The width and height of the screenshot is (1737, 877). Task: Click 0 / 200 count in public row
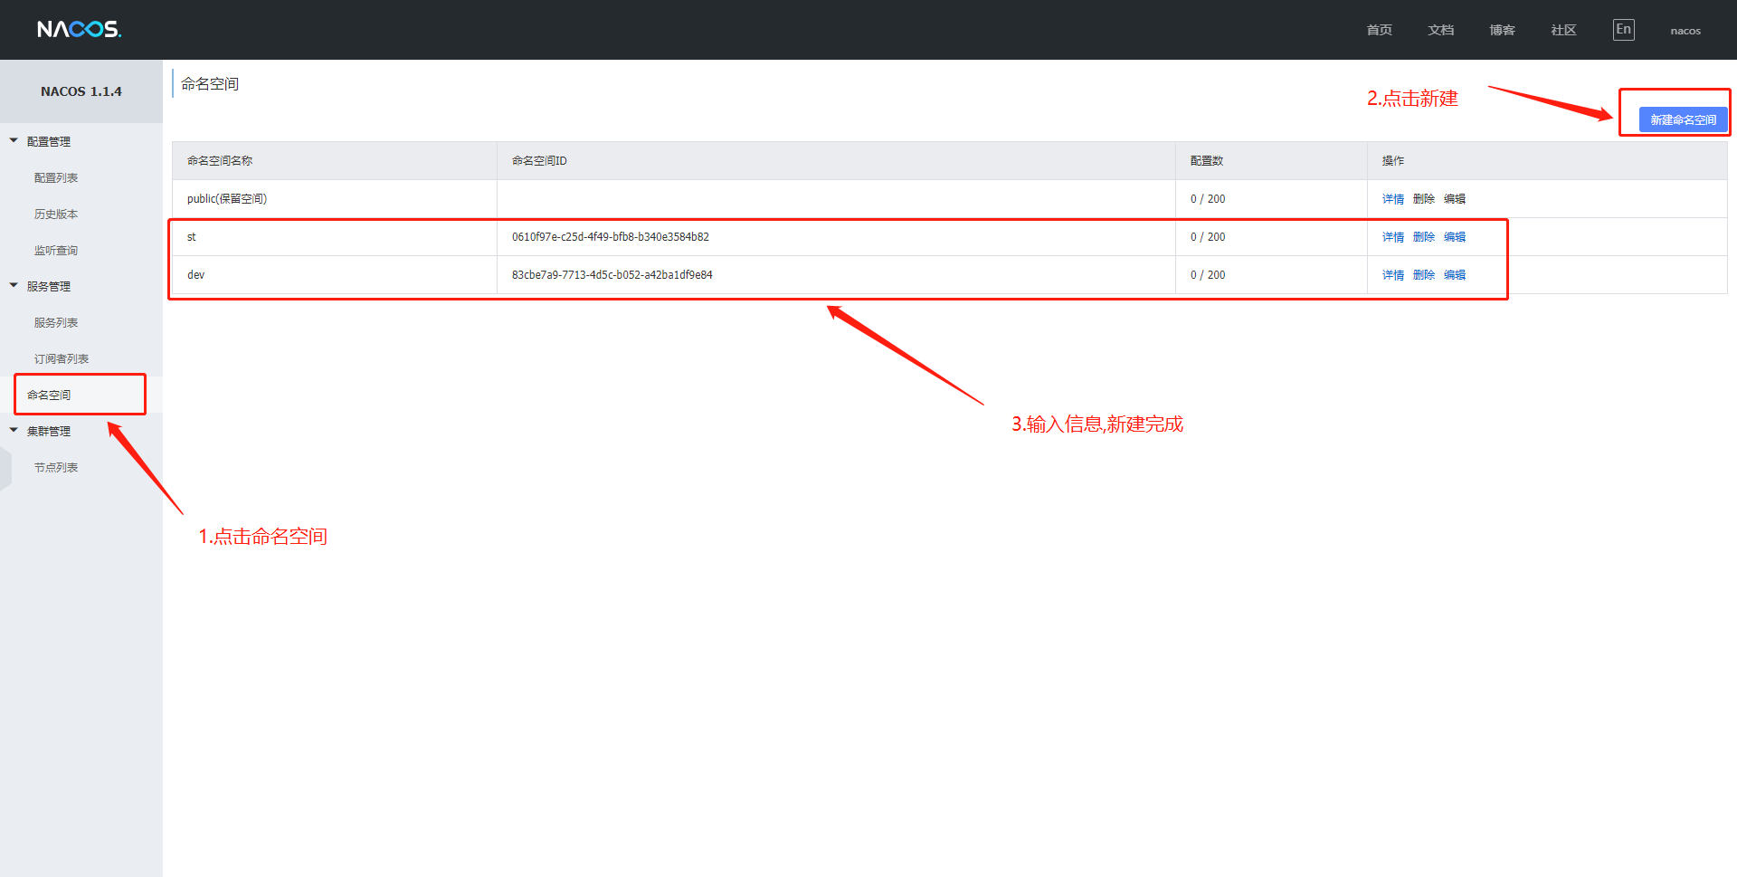1208,199
